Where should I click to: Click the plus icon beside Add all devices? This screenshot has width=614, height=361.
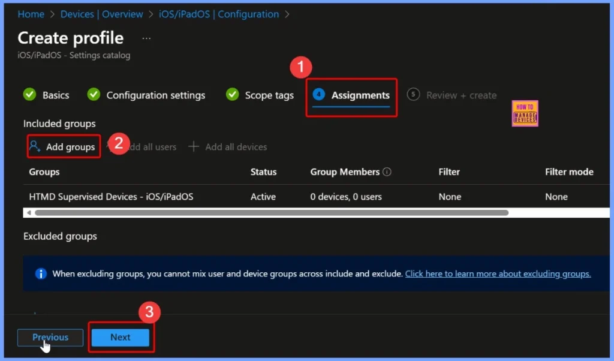pos(193,146)
